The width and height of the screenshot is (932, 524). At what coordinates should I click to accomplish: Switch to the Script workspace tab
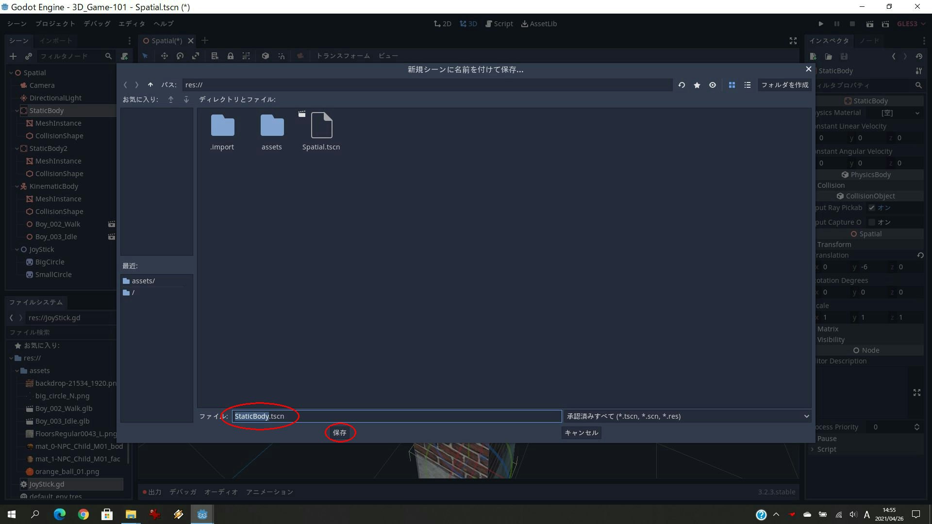(499, 24)
